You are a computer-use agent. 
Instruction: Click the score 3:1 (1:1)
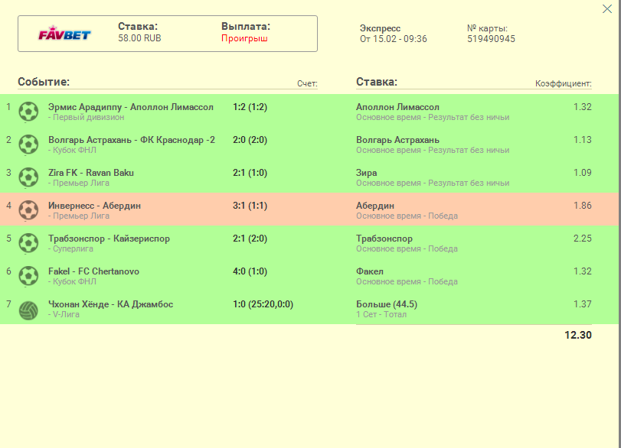coord(250,206)
